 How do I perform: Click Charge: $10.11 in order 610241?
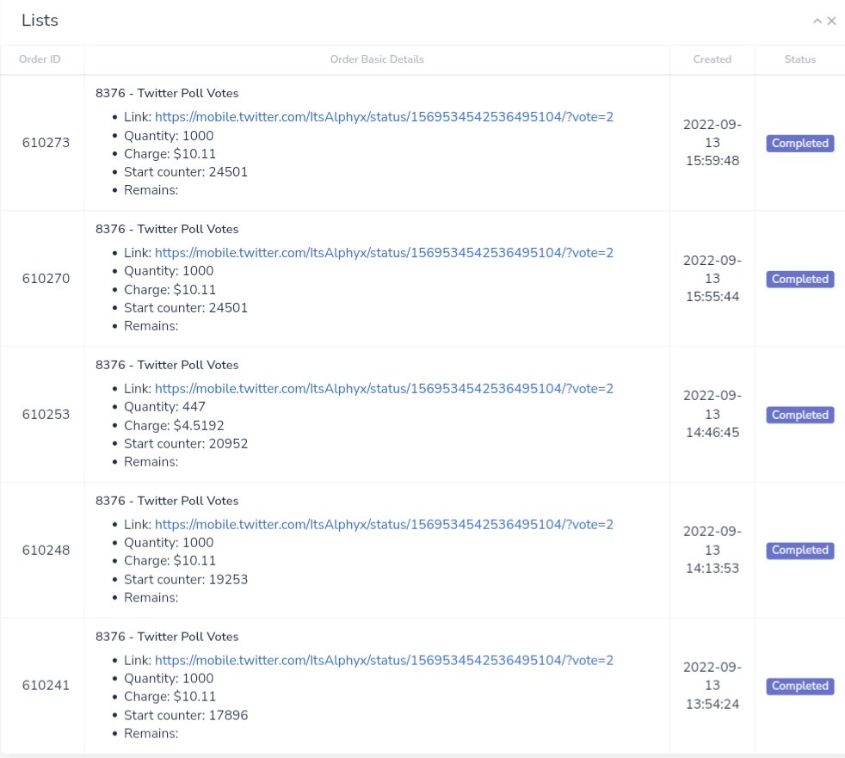pos(170,697)
